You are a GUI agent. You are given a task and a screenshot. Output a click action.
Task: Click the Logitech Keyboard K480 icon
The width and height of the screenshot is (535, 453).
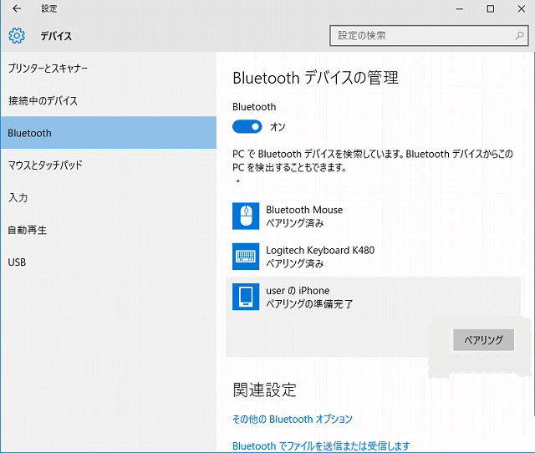[x=246, y=256]
